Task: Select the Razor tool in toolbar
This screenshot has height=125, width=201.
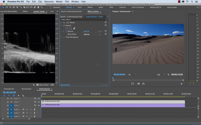Action: point(24,7)
